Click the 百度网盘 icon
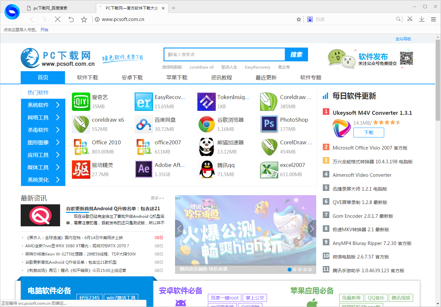 point(144,124)
